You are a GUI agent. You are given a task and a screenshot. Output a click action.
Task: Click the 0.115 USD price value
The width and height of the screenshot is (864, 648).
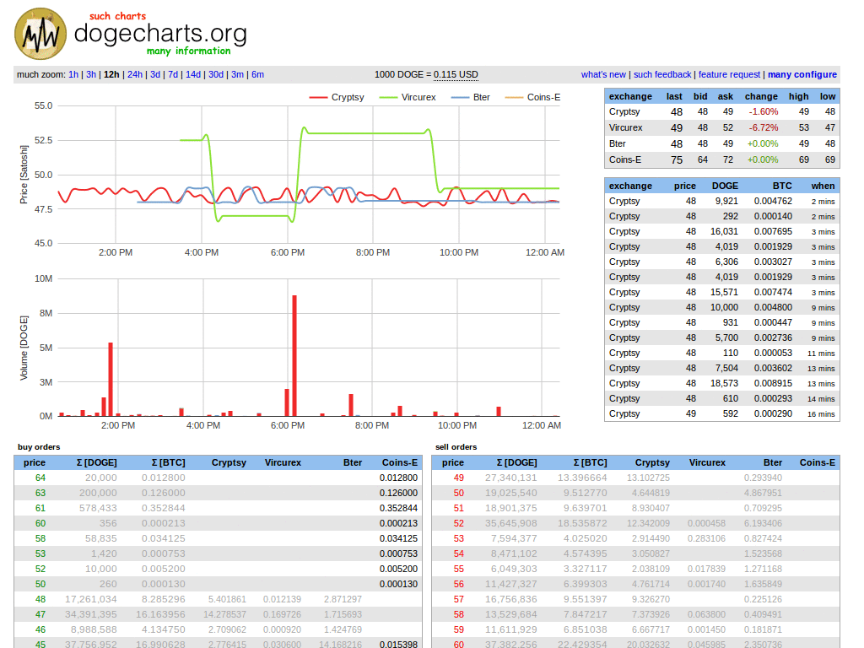point(456,74)
